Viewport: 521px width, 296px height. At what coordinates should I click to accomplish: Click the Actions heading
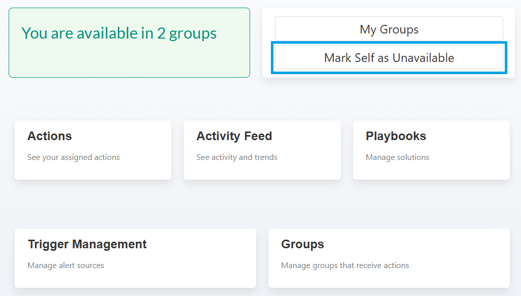[x=50, y=136]
